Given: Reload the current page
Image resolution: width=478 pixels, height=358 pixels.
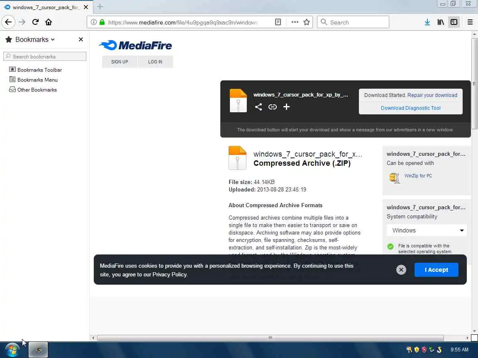Looking at the screenshot, I should tap(35, 22).
